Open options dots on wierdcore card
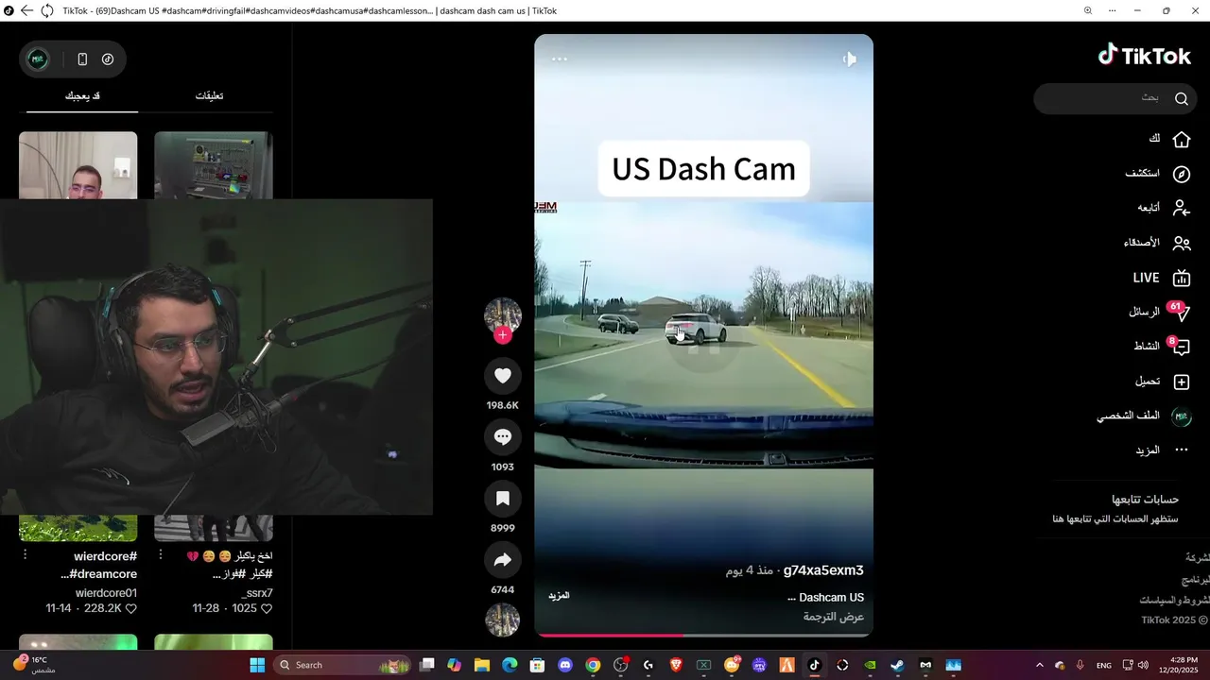The image size is (1210, 680). [26, 555]
